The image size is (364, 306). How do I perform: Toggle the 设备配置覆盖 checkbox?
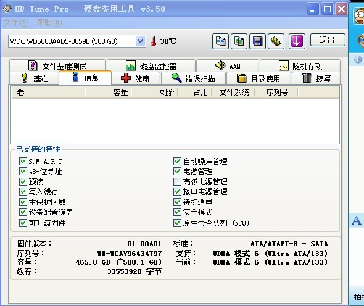coord(23,212)
